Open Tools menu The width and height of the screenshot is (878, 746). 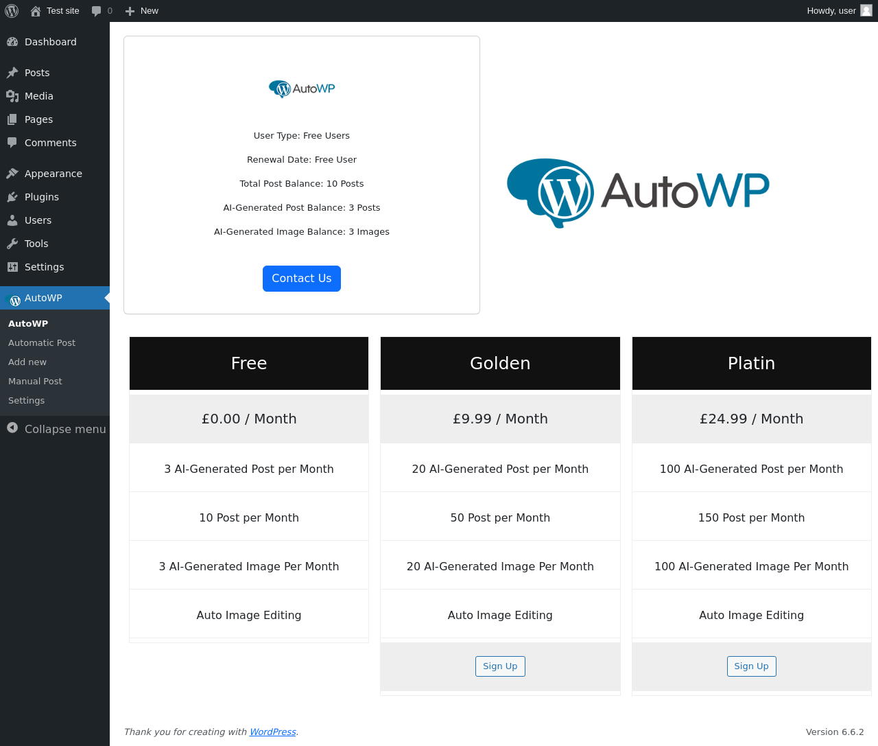(x=55, y=244)
